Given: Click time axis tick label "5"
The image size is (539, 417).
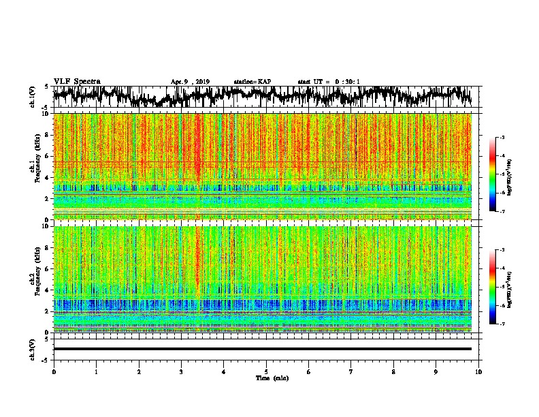Looking at the screenshot, I should pyautogui.click(x=266, y=372).
